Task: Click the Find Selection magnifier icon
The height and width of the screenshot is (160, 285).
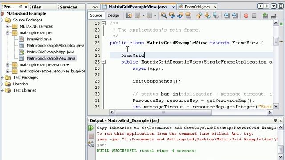Action: 163,16
